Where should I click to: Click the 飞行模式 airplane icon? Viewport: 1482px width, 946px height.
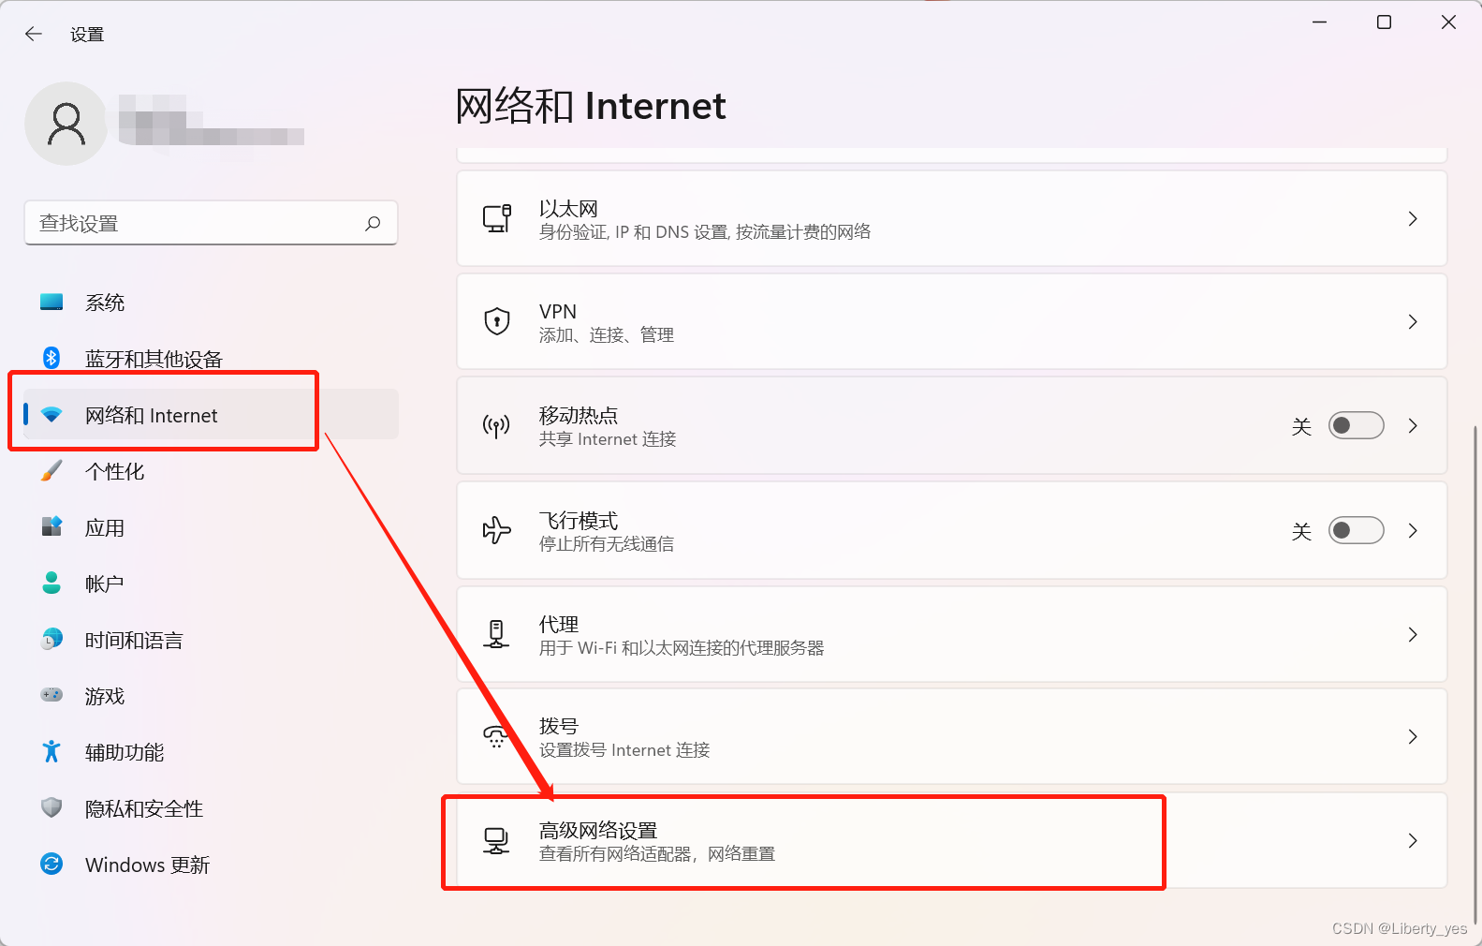coord(496,530)
